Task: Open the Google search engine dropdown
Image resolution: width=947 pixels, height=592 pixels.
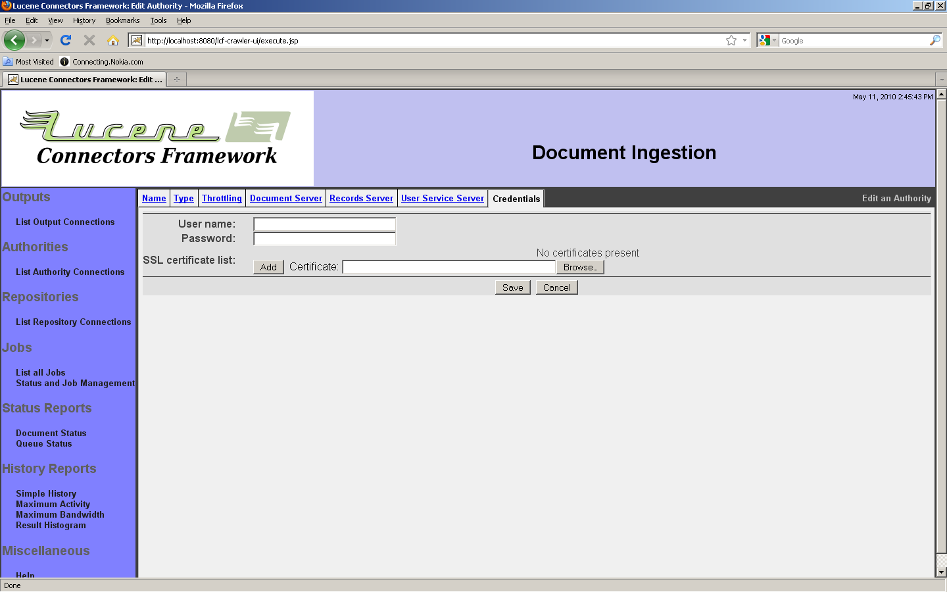Action: tap(767, 40)
